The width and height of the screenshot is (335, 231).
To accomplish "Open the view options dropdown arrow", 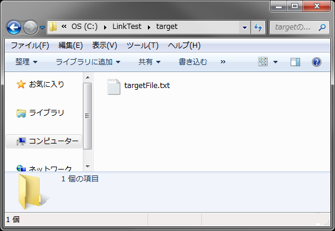I will coord(275,62).
